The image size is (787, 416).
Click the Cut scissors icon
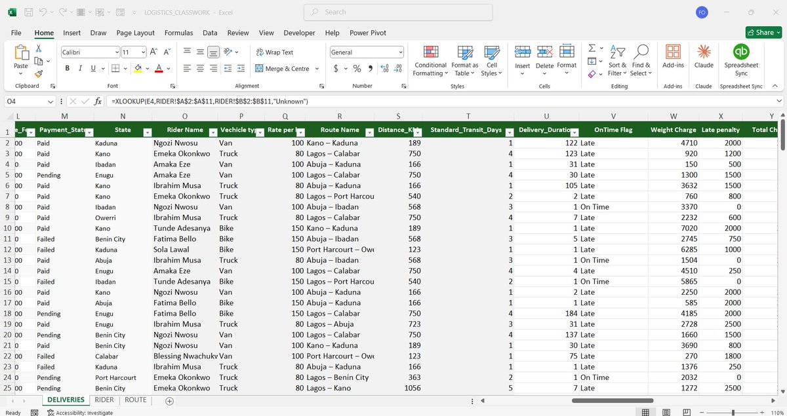(39, 48)
